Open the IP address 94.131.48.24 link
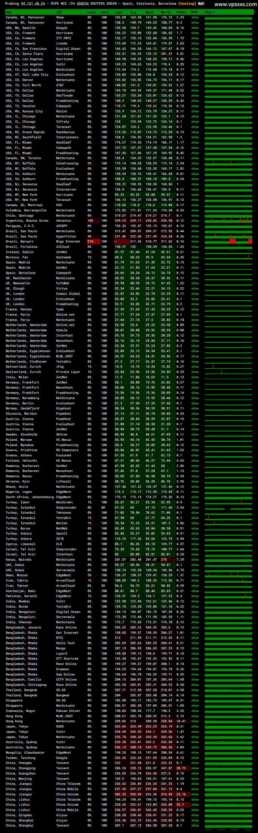The height and width of the screenshot is (833, 258). coord(33,4)
